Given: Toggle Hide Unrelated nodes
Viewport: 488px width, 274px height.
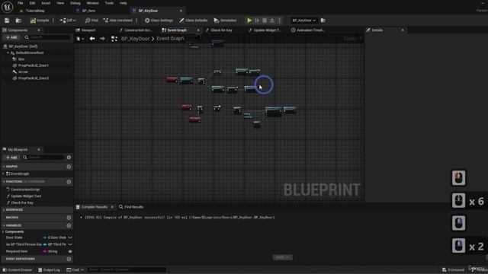Looking at the screenshot, I should (x=117, y=21).
